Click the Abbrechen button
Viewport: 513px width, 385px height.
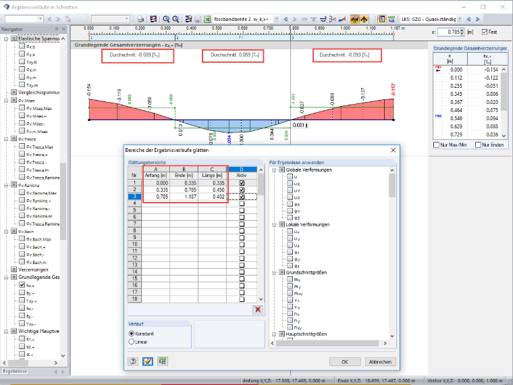tap(380, 362)
